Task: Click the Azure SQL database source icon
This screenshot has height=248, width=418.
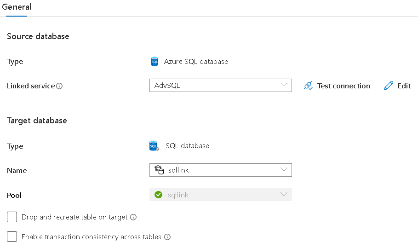Action: pyautogui.click(x=155, y=62)
